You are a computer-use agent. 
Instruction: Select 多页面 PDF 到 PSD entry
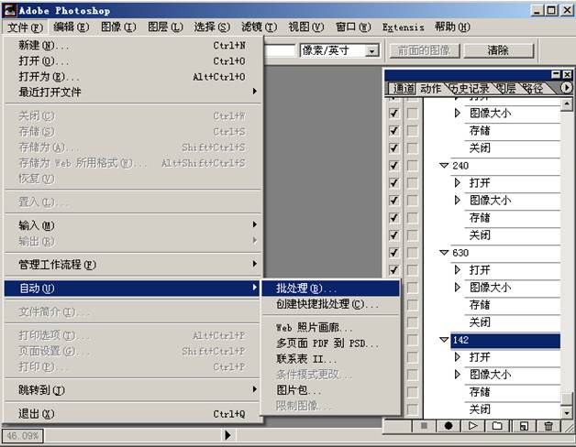click(x=330, y=343)
